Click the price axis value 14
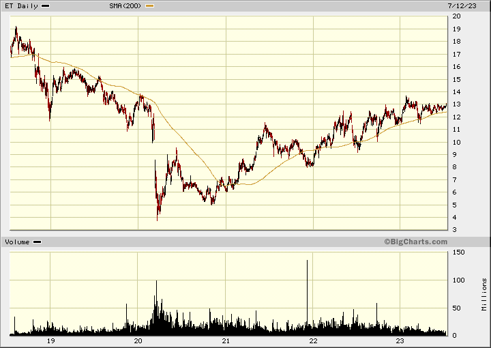 (456, 92)
